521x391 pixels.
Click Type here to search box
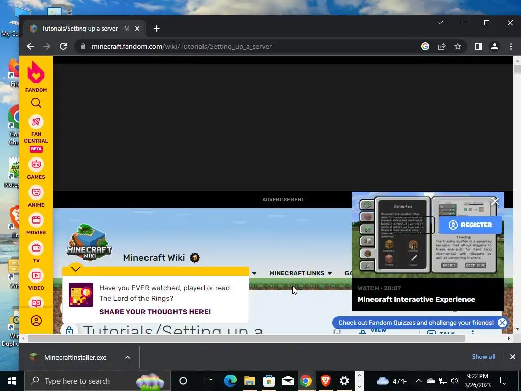point(98,381)
